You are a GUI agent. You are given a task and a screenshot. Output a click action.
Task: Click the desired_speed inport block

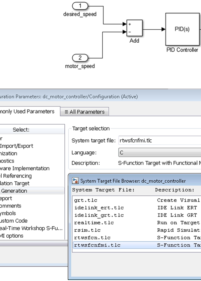click(x=80, y=6)
